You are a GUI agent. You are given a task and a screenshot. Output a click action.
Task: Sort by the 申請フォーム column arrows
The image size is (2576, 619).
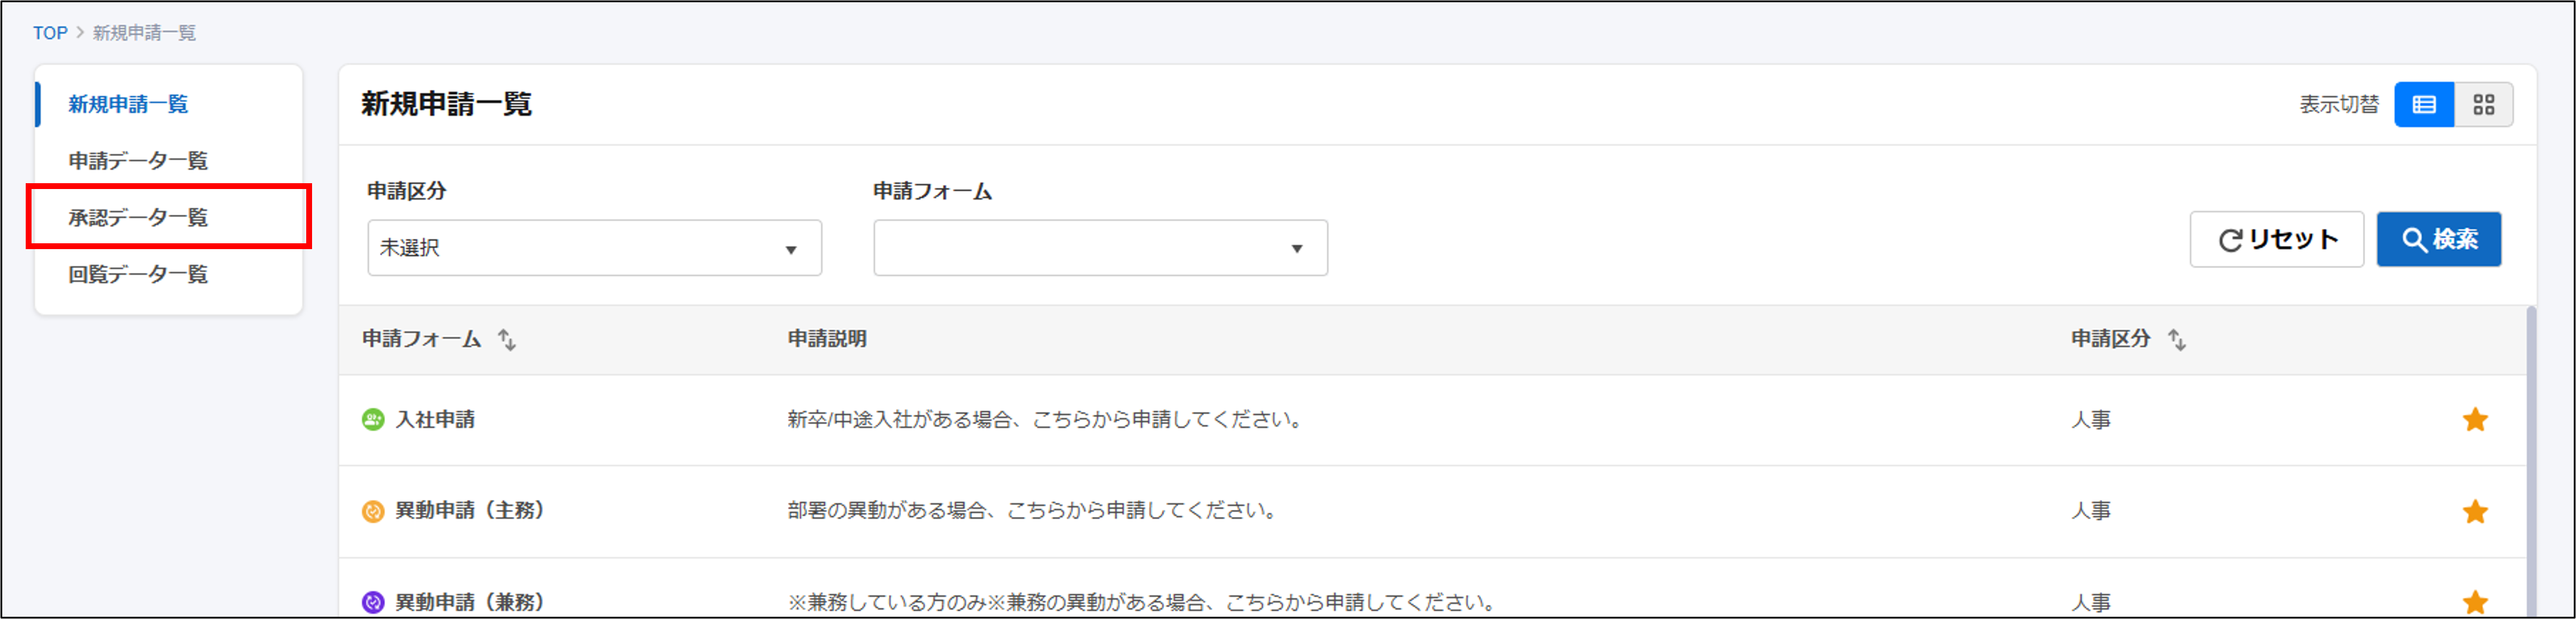coord(508,340)
